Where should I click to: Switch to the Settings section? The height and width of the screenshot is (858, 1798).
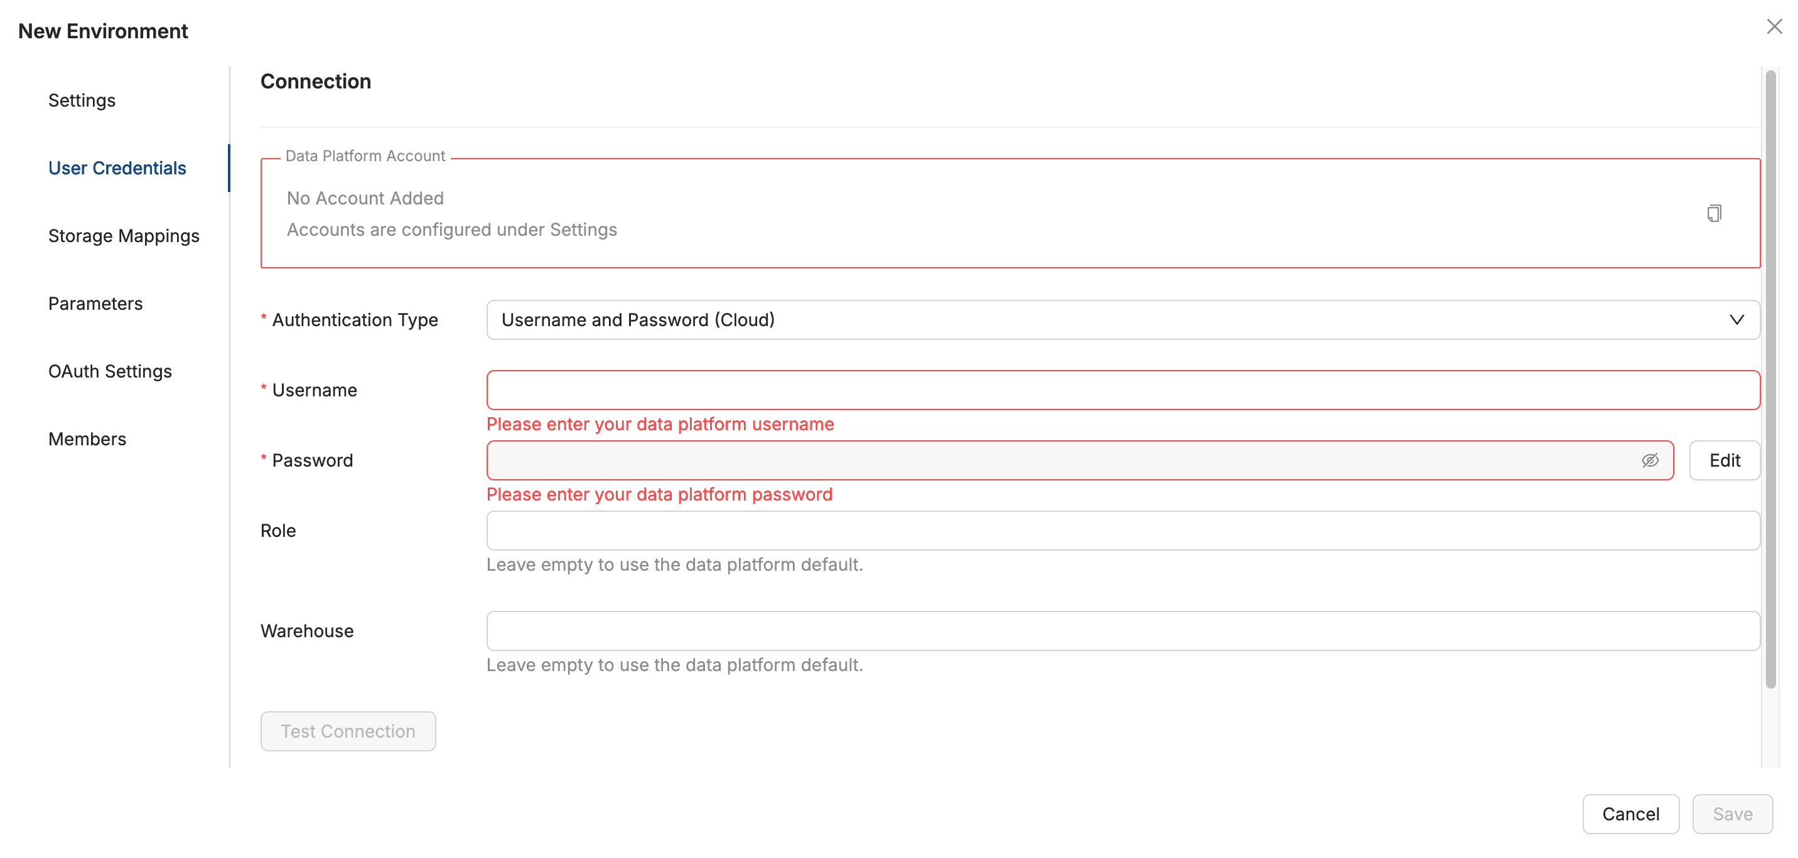click(81, 100)
